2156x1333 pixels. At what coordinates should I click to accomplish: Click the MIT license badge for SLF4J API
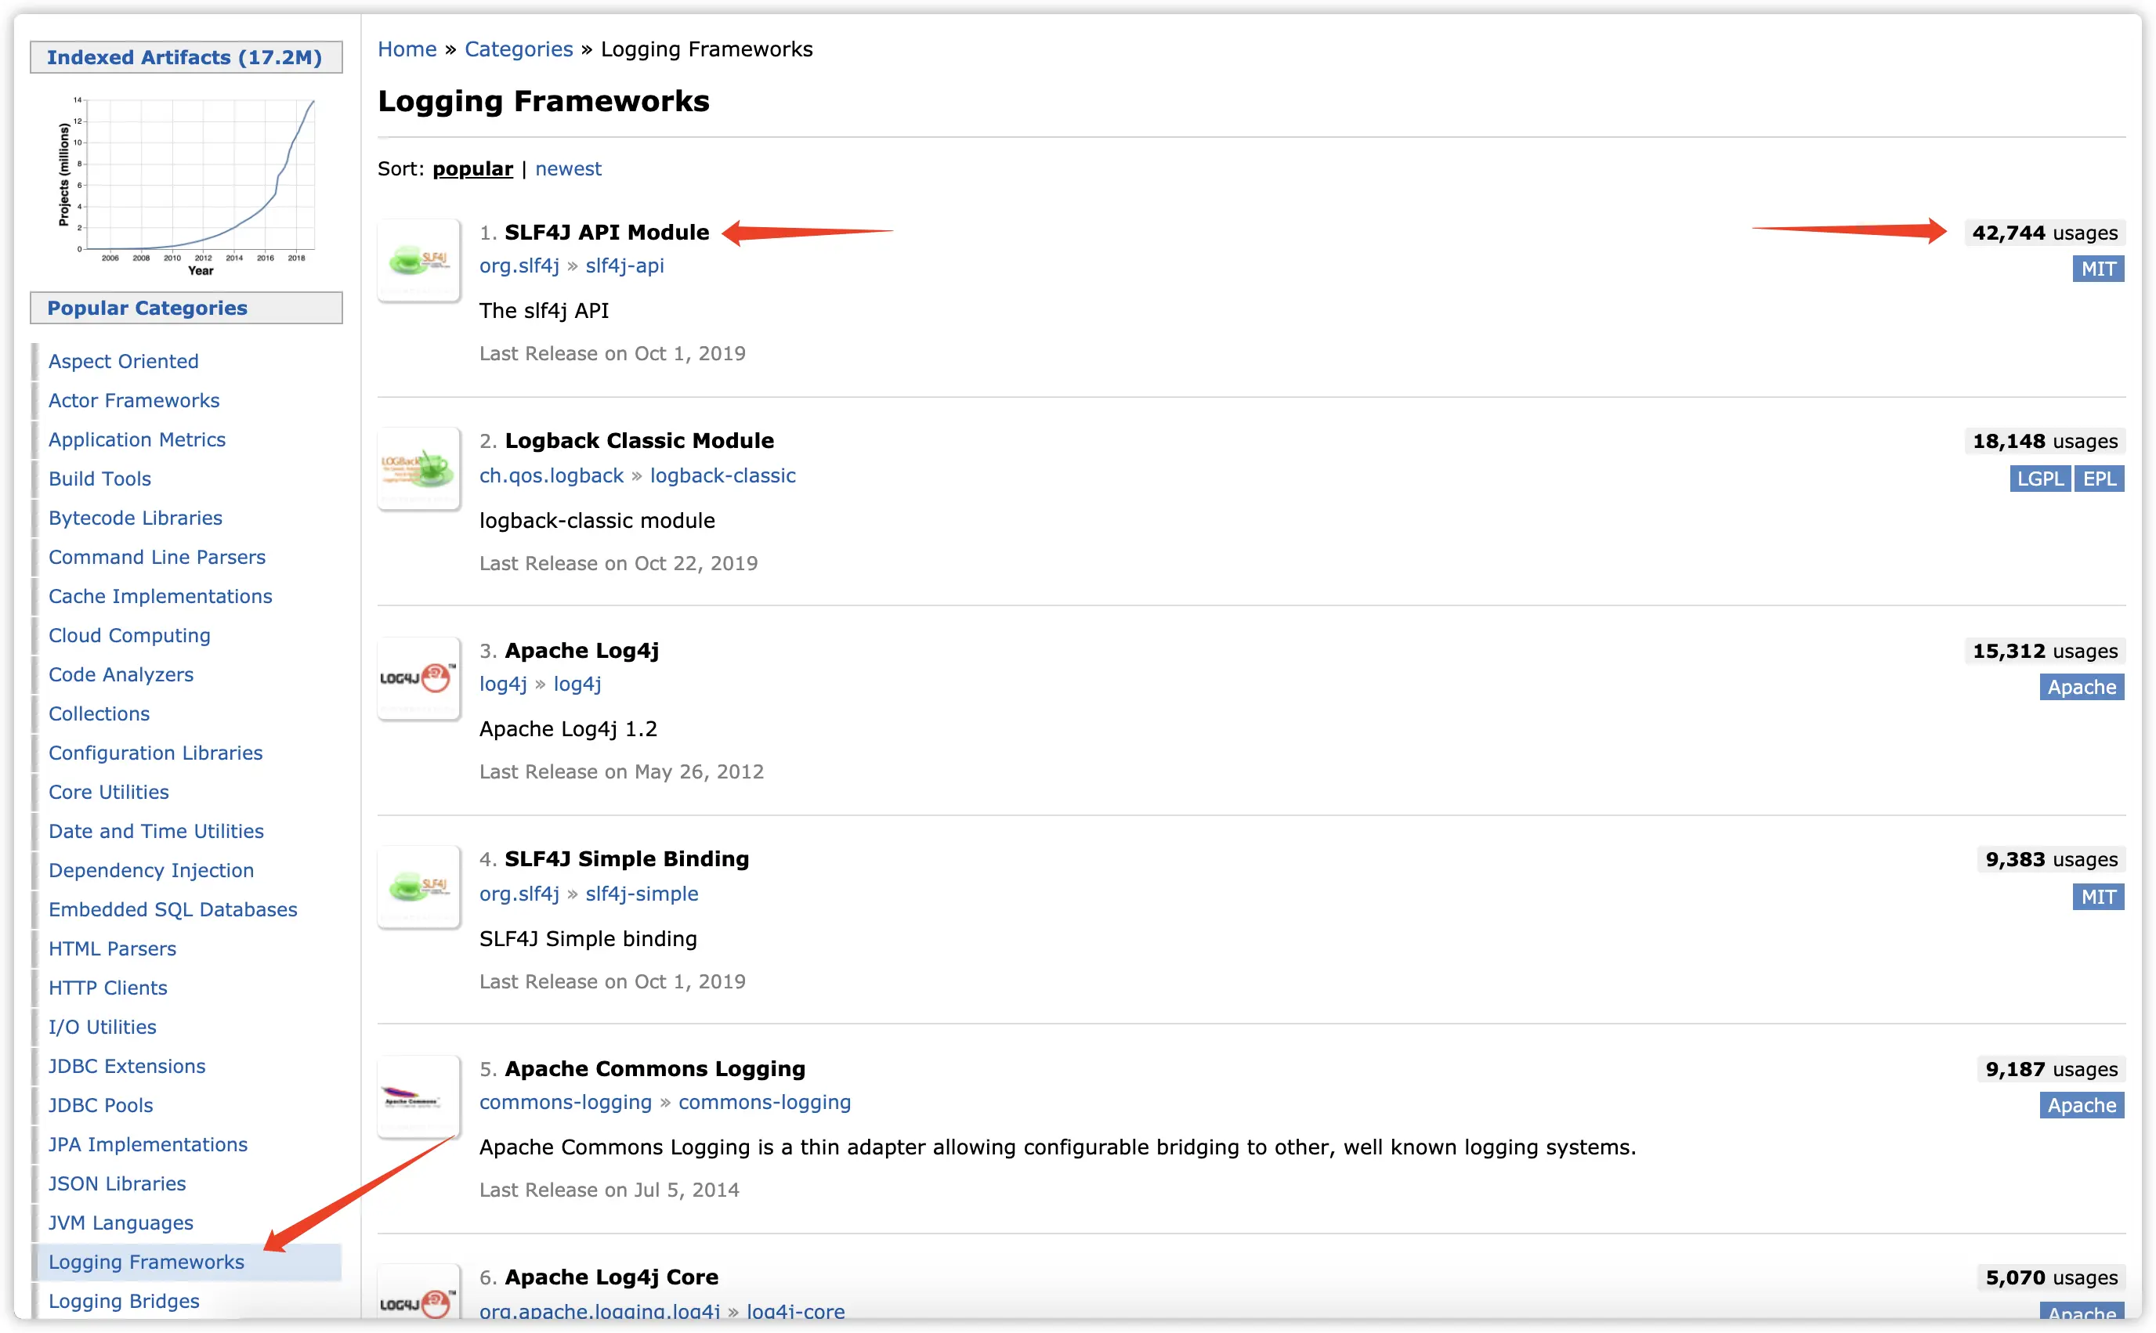2097,269
